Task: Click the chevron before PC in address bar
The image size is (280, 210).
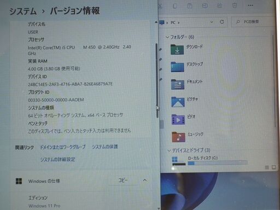Action: 167,23
